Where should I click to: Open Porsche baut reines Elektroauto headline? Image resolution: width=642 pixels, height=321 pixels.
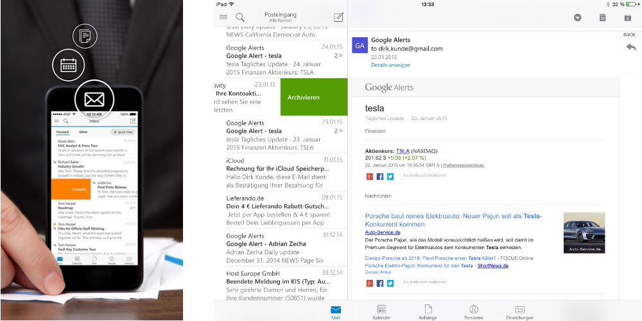[453, 220]
